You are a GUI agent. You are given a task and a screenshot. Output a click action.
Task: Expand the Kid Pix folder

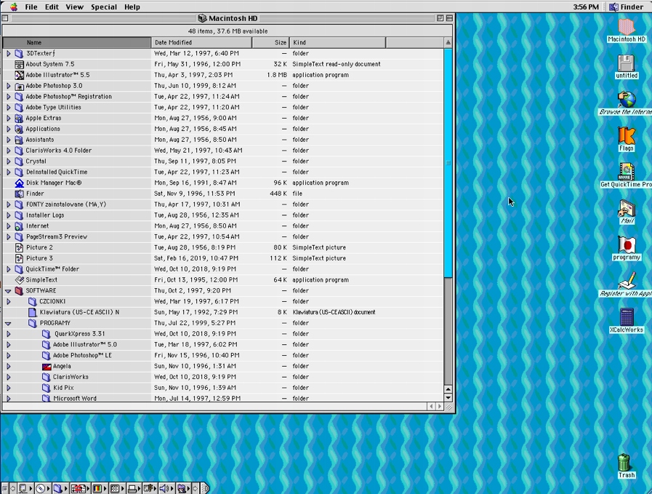pyautogui.click(x=8, y=388)
